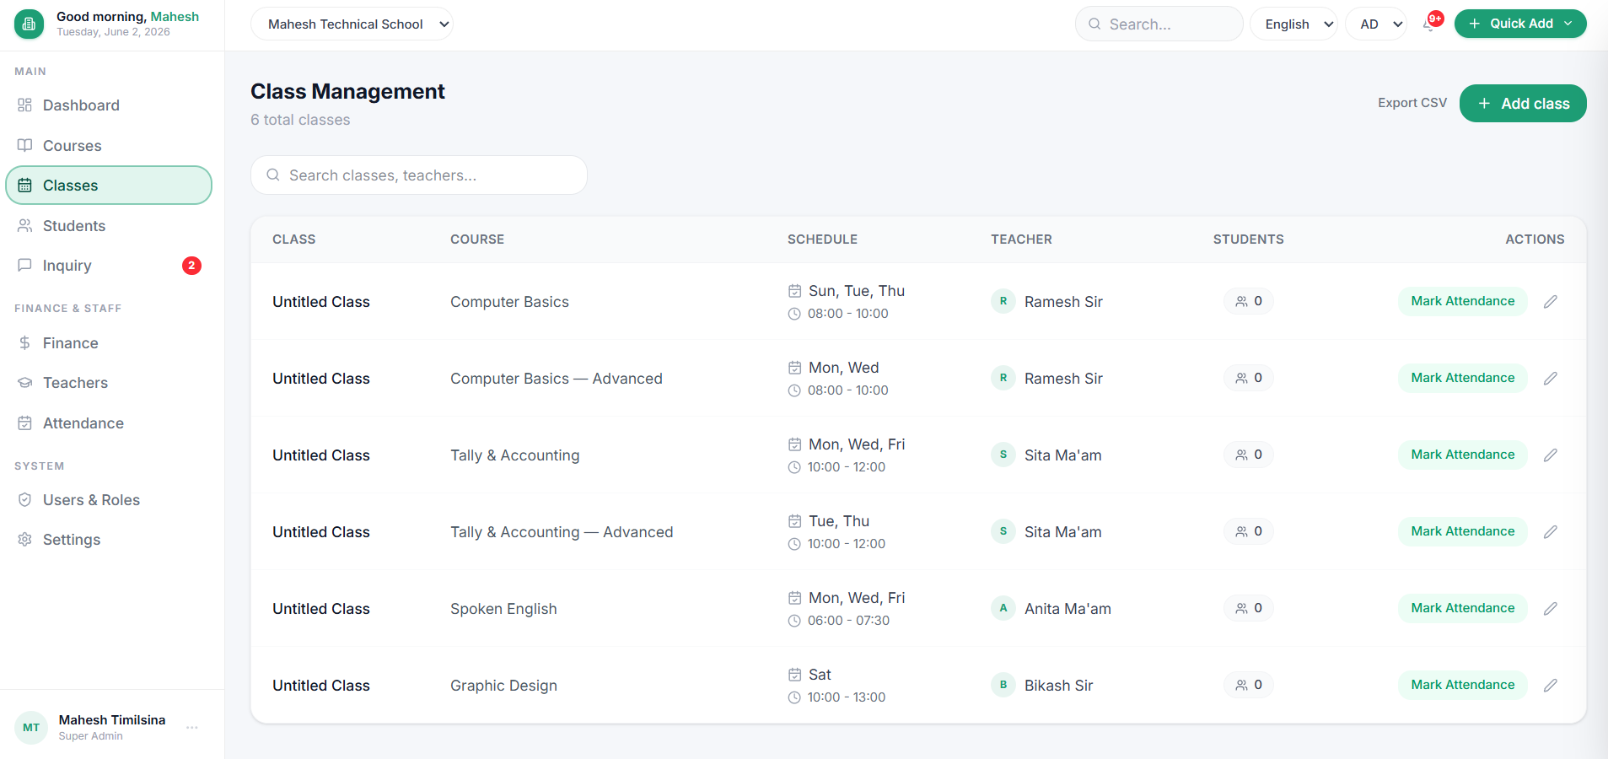Click the S avatar in Tally & Accounting — Advanced row
Viewport: 1608px width, 759px height.
pos(1003,531)
